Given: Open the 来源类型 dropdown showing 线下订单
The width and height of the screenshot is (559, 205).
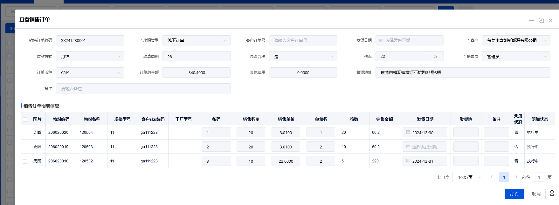Looking at the screenshot, I should (x=197, y=40).
